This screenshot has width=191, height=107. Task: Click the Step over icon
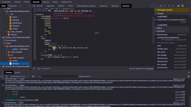tap(161, 6)
